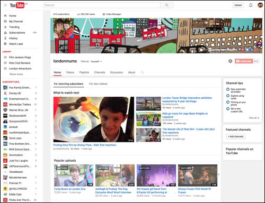Open the notifications bell icon
Image resolution: width=265 pixels, height=203 pixels.
pyautogui.click(x=251, y=5)
